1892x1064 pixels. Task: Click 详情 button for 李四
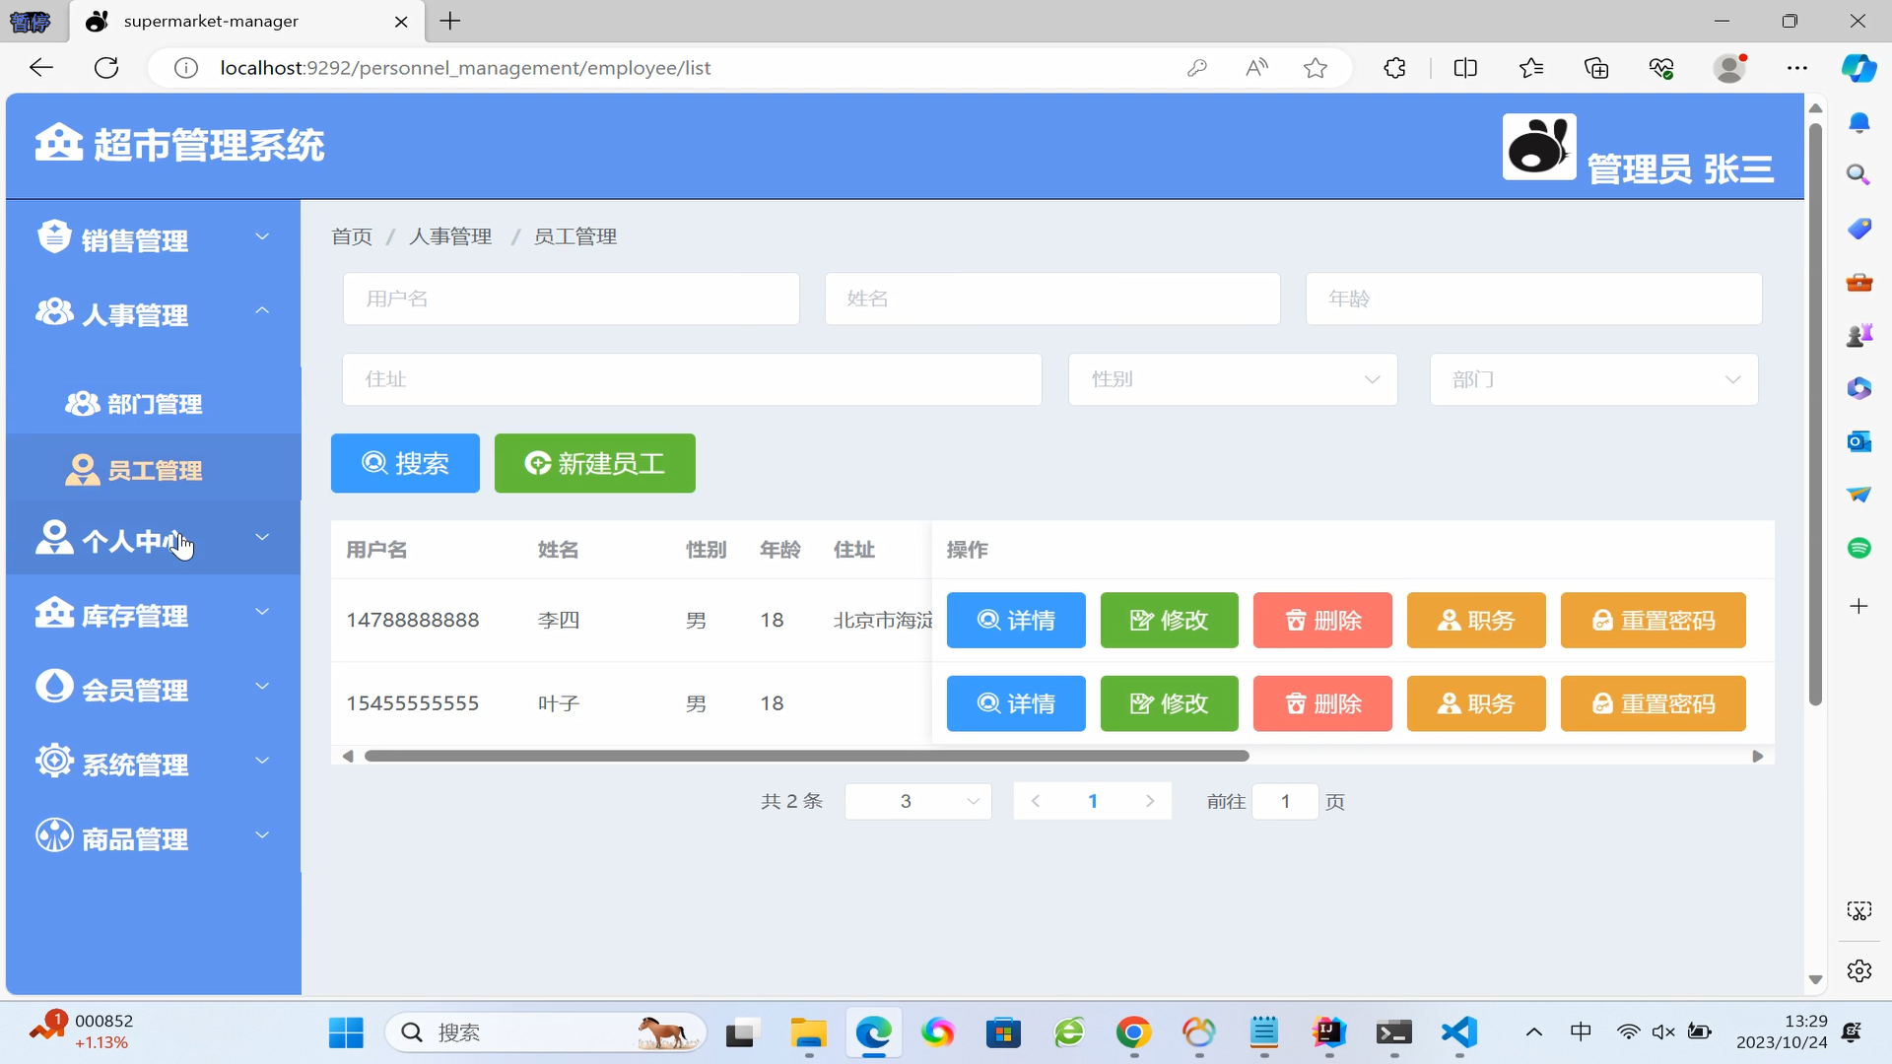coord(1015,620)
